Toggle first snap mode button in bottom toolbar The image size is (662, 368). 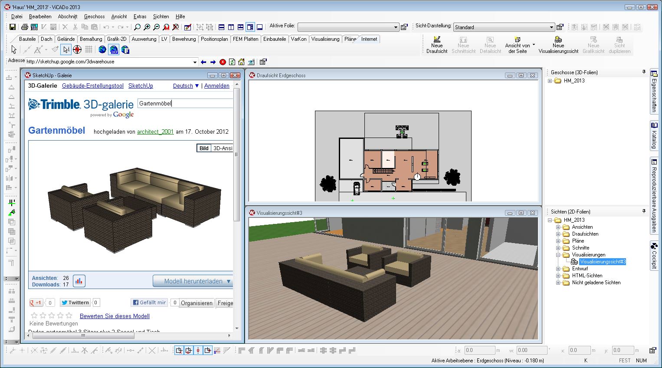[x=179, y=351]
